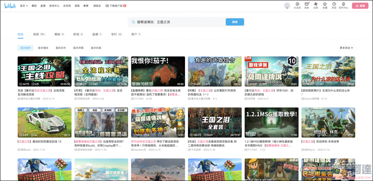The width and height of the screenshot is (373, 181).
Task: Select the 综合排序 sort option
Action: (25, 48)
